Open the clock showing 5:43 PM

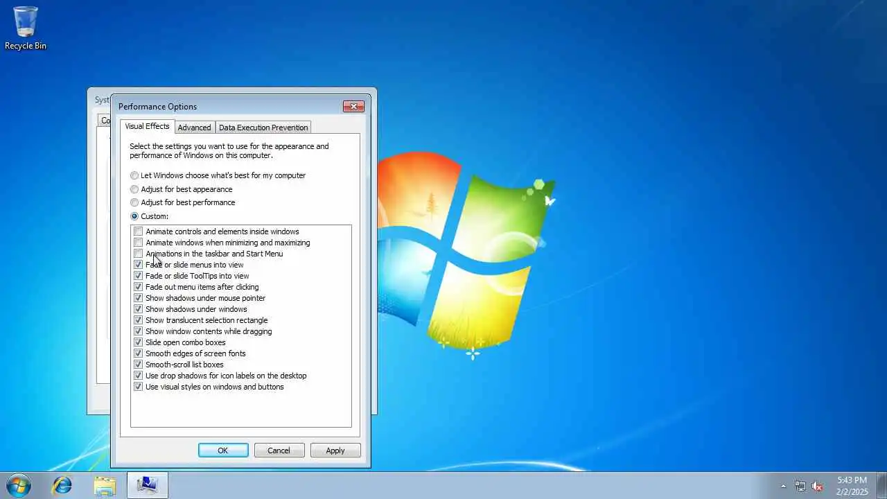click(x=852, y=485)
